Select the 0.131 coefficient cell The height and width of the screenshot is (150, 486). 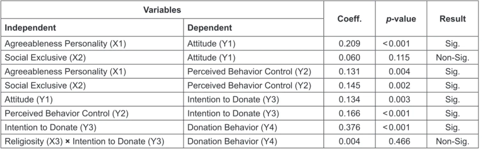tap(349, 72)
